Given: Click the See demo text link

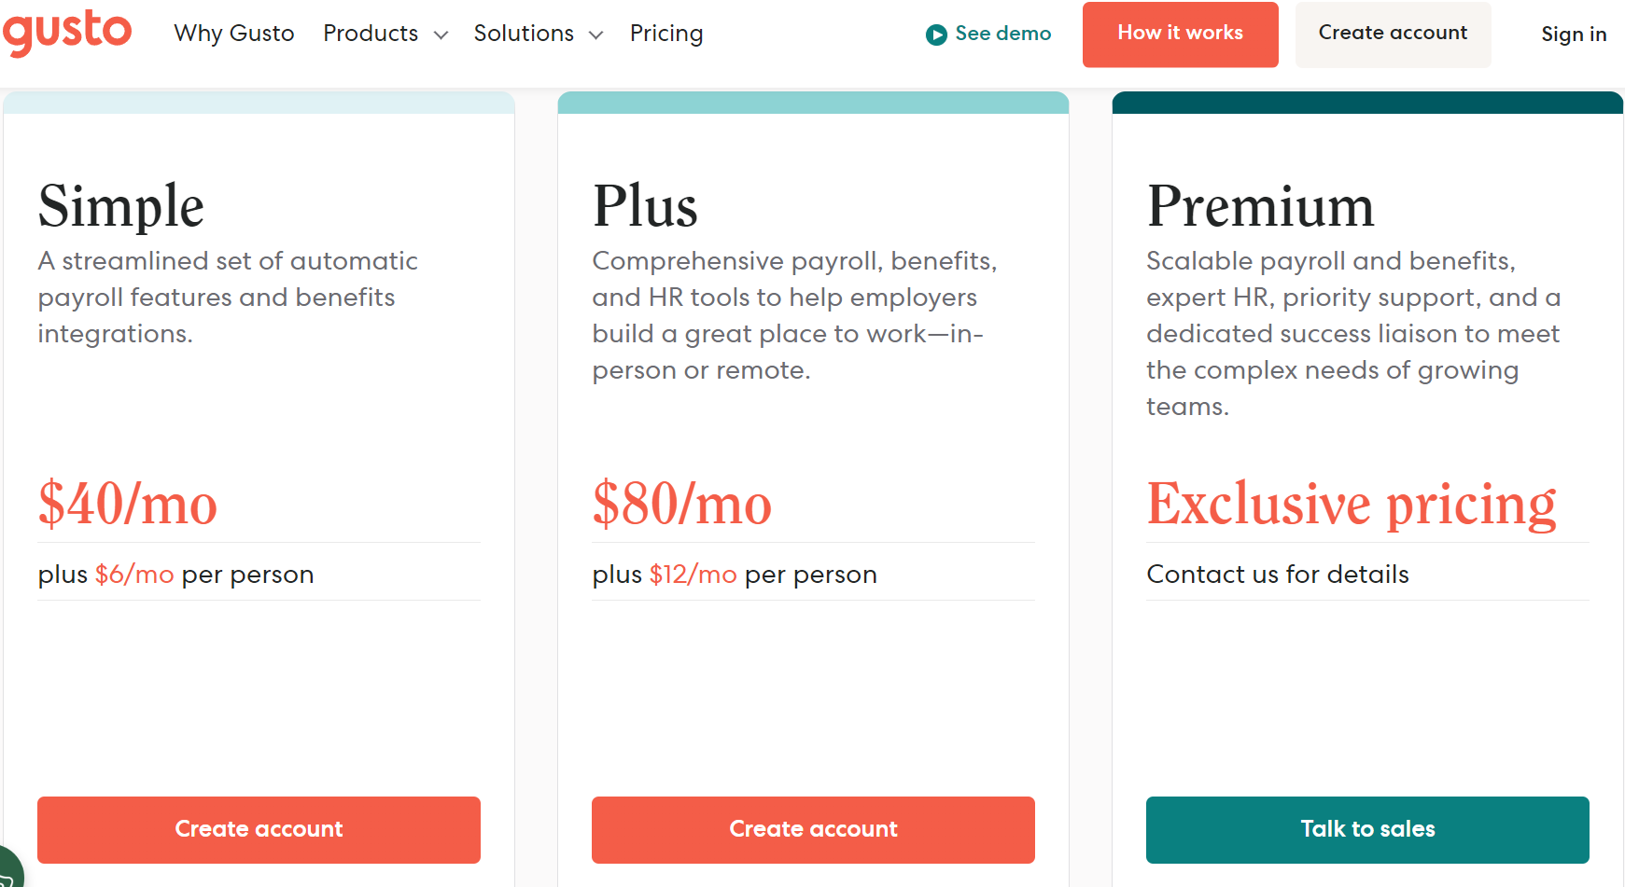Looking at the screenshot, I should (1002, 34).
